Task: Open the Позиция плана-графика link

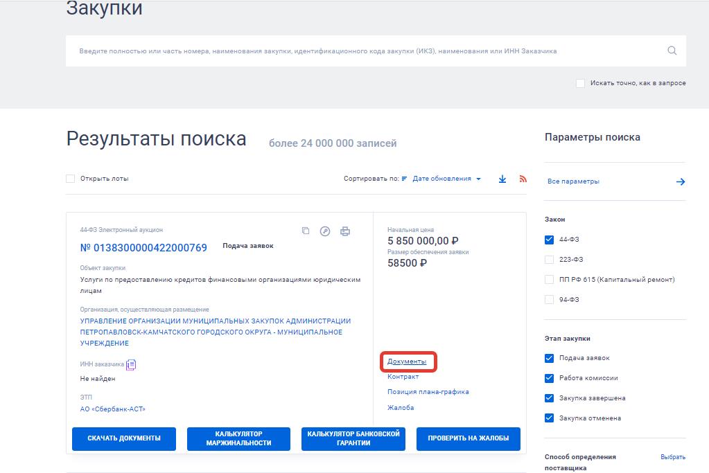Action: pyautogui.click(x=428, y=392)
